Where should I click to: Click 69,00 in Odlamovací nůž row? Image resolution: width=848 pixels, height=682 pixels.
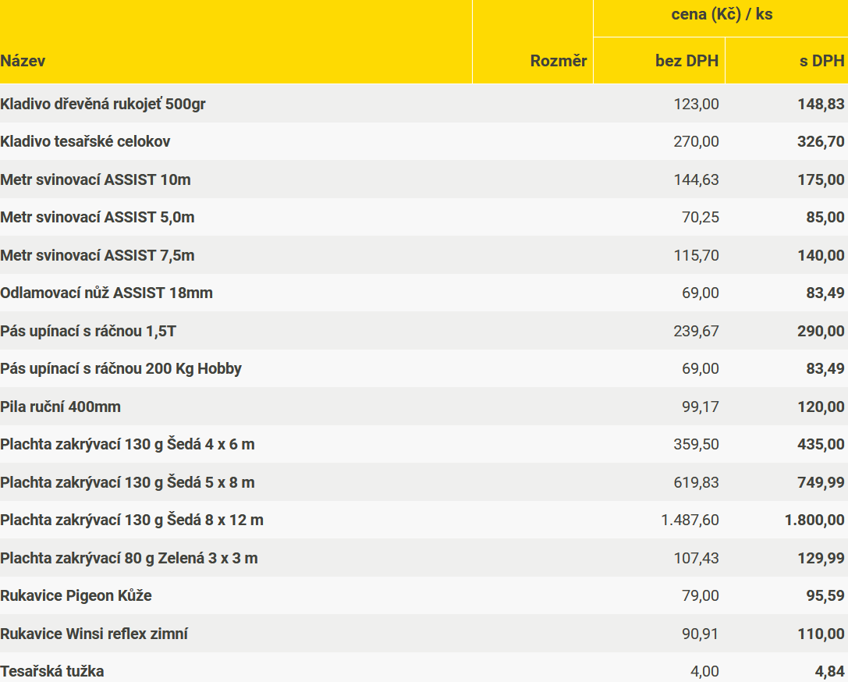[x=701, y=293]
